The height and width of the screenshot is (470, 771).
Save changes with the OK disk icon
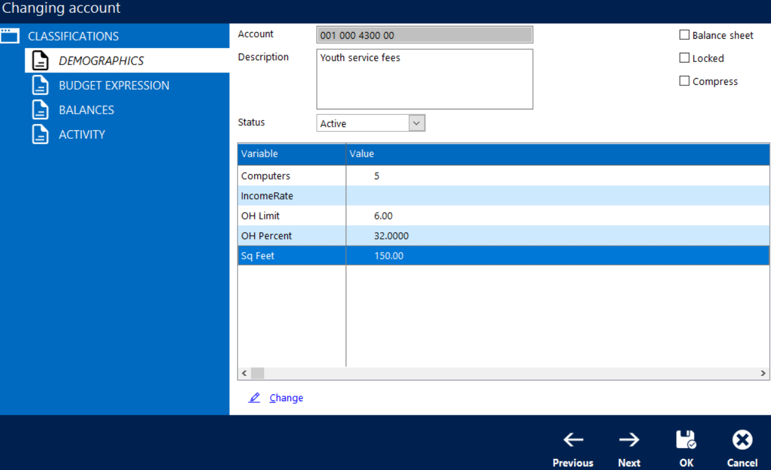(685, 440)
